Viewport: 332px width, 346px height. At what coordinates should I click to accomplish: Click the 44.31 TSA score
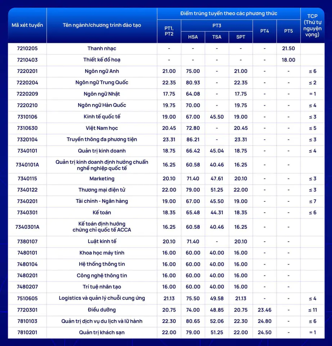click(x=217, y=213)
